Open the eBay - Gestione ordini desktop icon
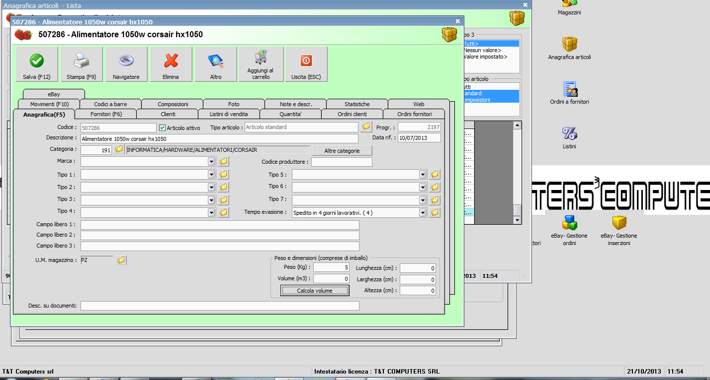Viewport: 710px width, 380px height. [569, 232]
